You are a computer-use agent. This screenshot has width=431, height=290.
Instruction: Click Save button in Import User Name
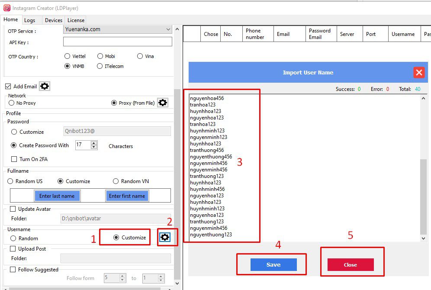click(x=273, y=265)
